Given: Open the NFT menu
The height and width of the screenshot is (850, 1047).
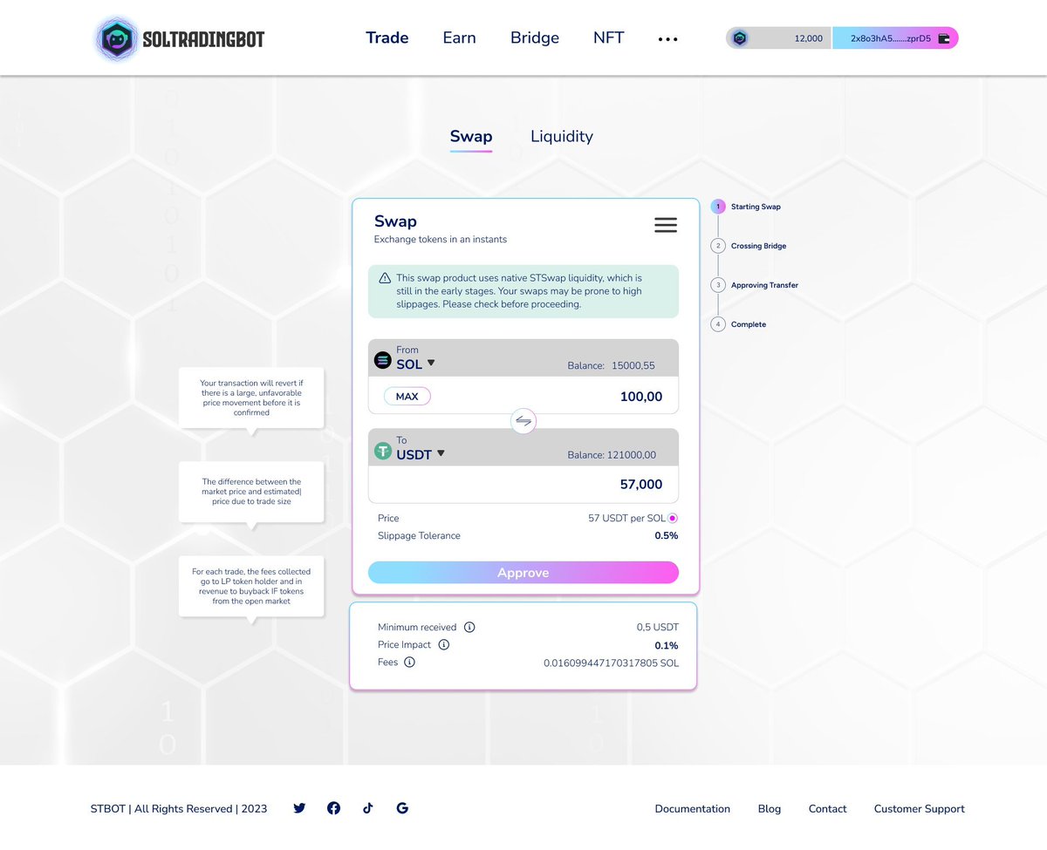Looking at the screenshot, I should click(609, 38).
